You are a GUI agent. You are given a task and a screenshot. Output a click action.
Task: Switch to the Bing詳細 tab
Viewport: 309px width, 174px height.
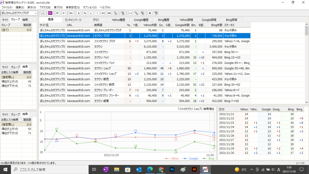tap(231, 20)
